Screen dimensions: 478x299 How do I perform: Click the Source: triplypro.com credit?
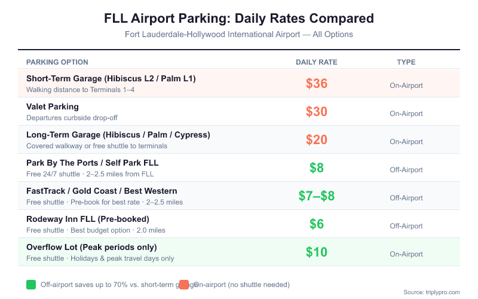[x=431, y=292]
